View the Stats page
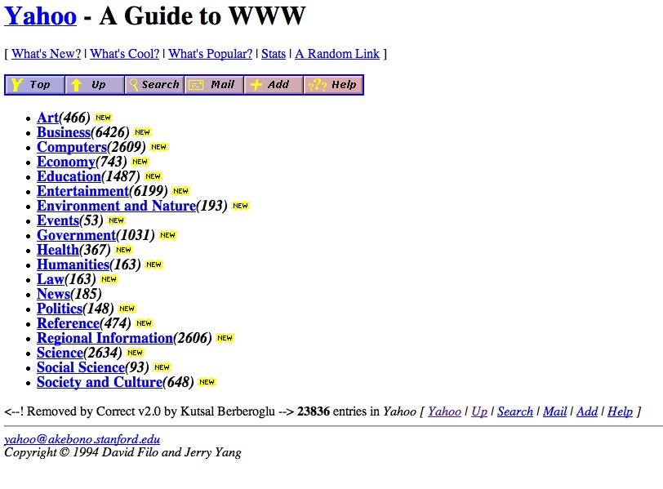The image size is (663, 489). (x=273, y=53)
